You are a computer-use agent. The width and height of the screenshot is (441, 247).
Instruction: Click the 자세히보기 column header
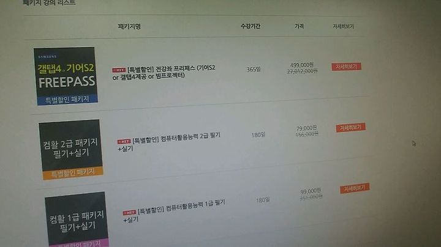[343, 26]
